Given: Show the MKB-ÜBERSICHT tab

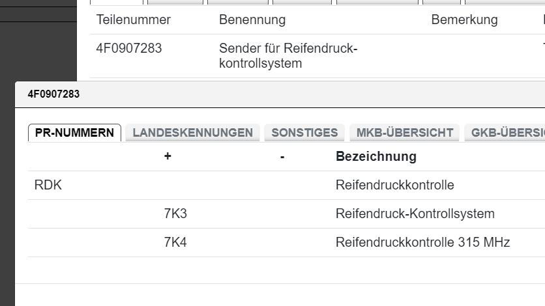Looking at the screenshot, I should pos(404,133).
